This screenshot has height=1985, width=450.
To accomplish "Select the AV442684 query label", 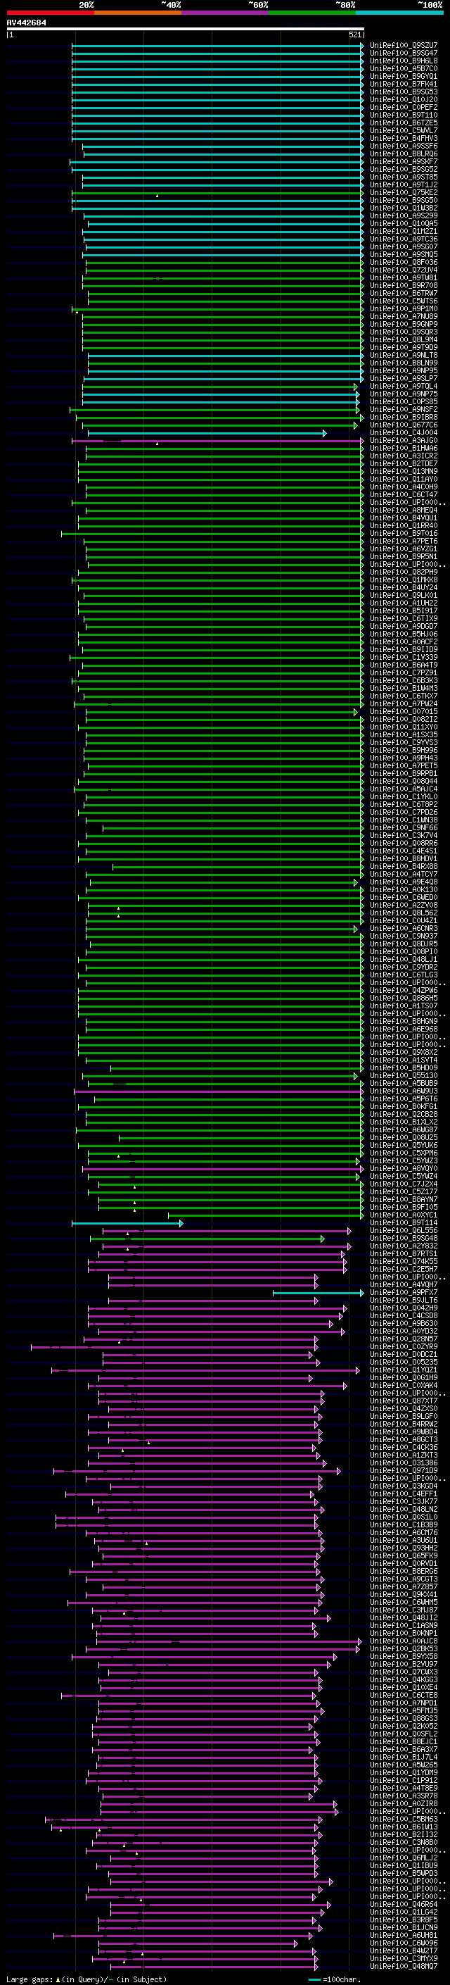I will (x=26, y=23).
